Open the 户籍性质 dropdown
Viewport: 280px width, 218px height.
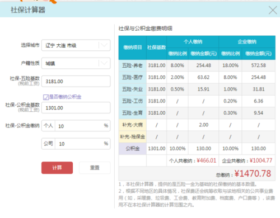click(x=76, y=63)
